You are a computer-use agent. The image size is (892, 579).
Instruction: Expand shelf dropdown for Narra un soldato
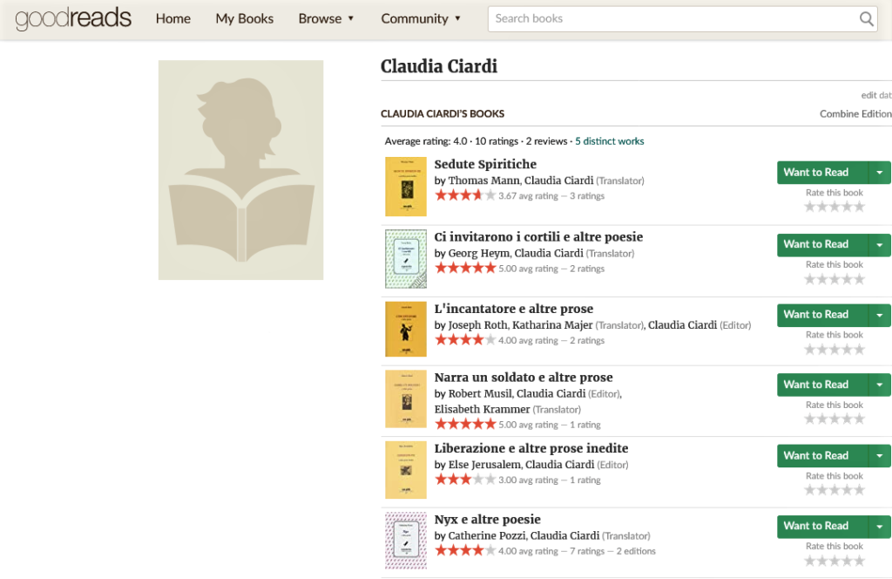(880, 385)
